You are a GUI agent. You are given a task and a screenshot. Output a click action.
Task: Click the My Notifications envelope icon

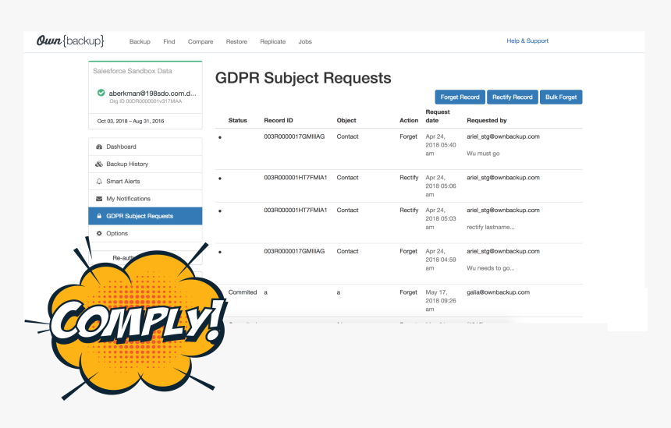(99, 199)
